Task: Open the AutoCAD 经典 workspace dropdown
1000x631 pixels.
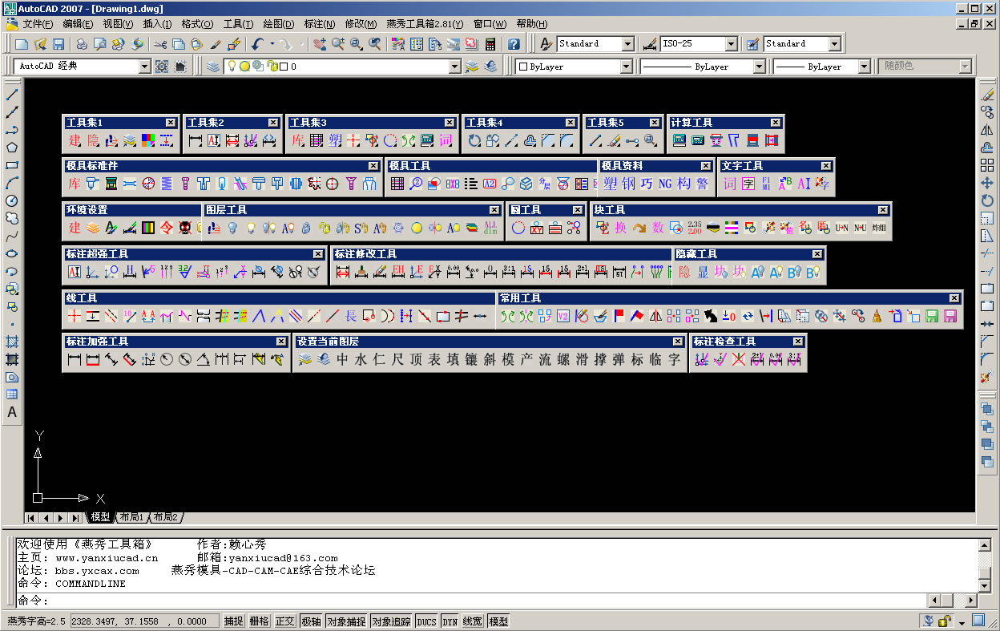Action: coord(144,67)
